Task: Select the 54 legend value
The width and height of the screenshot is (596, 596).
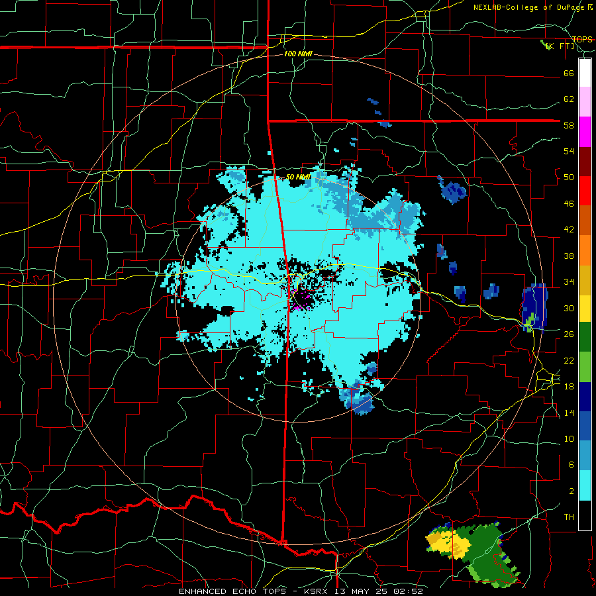Action: pyautogui.click(x=569, y=151)
